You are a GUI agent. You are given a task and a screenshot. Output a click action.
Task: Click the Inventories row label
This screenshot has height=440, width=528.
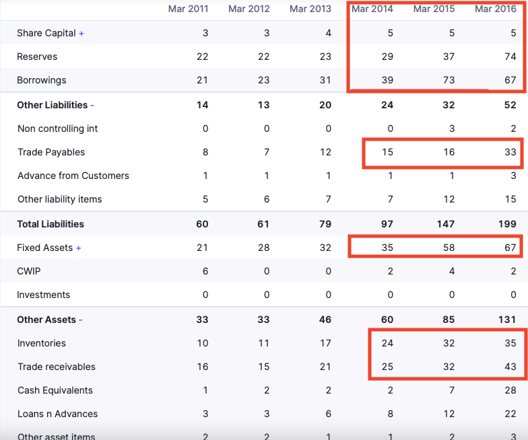pos(42,343)
